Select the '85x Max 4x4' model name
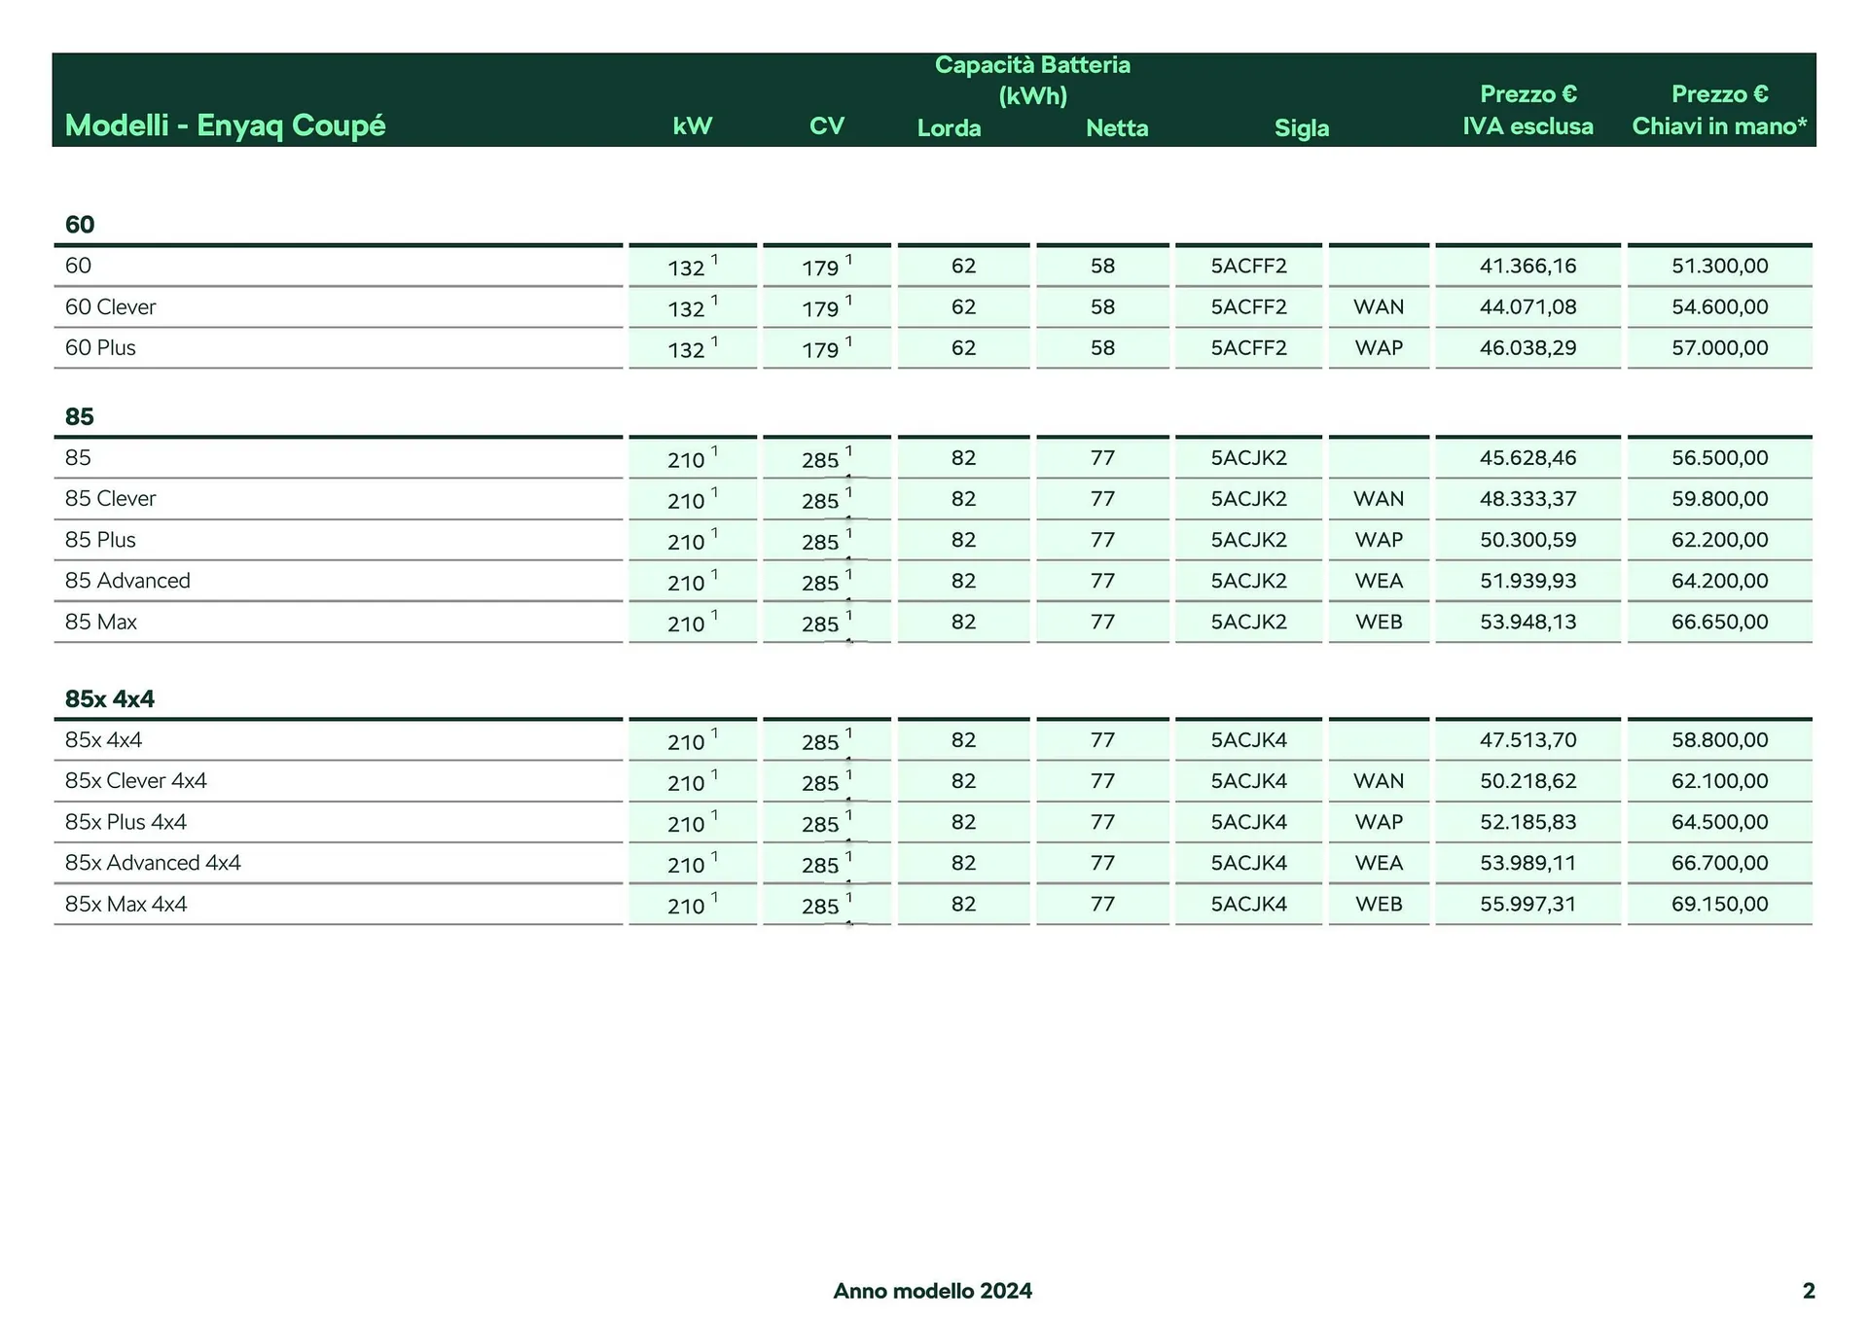This screenshot has width=1868, height=1321. point(126,904)
